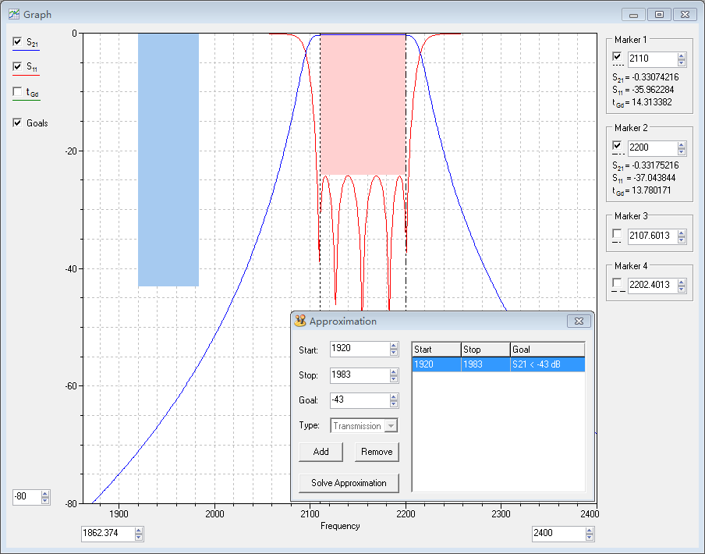Click the Start frequency input field

[x=358, y=349]
